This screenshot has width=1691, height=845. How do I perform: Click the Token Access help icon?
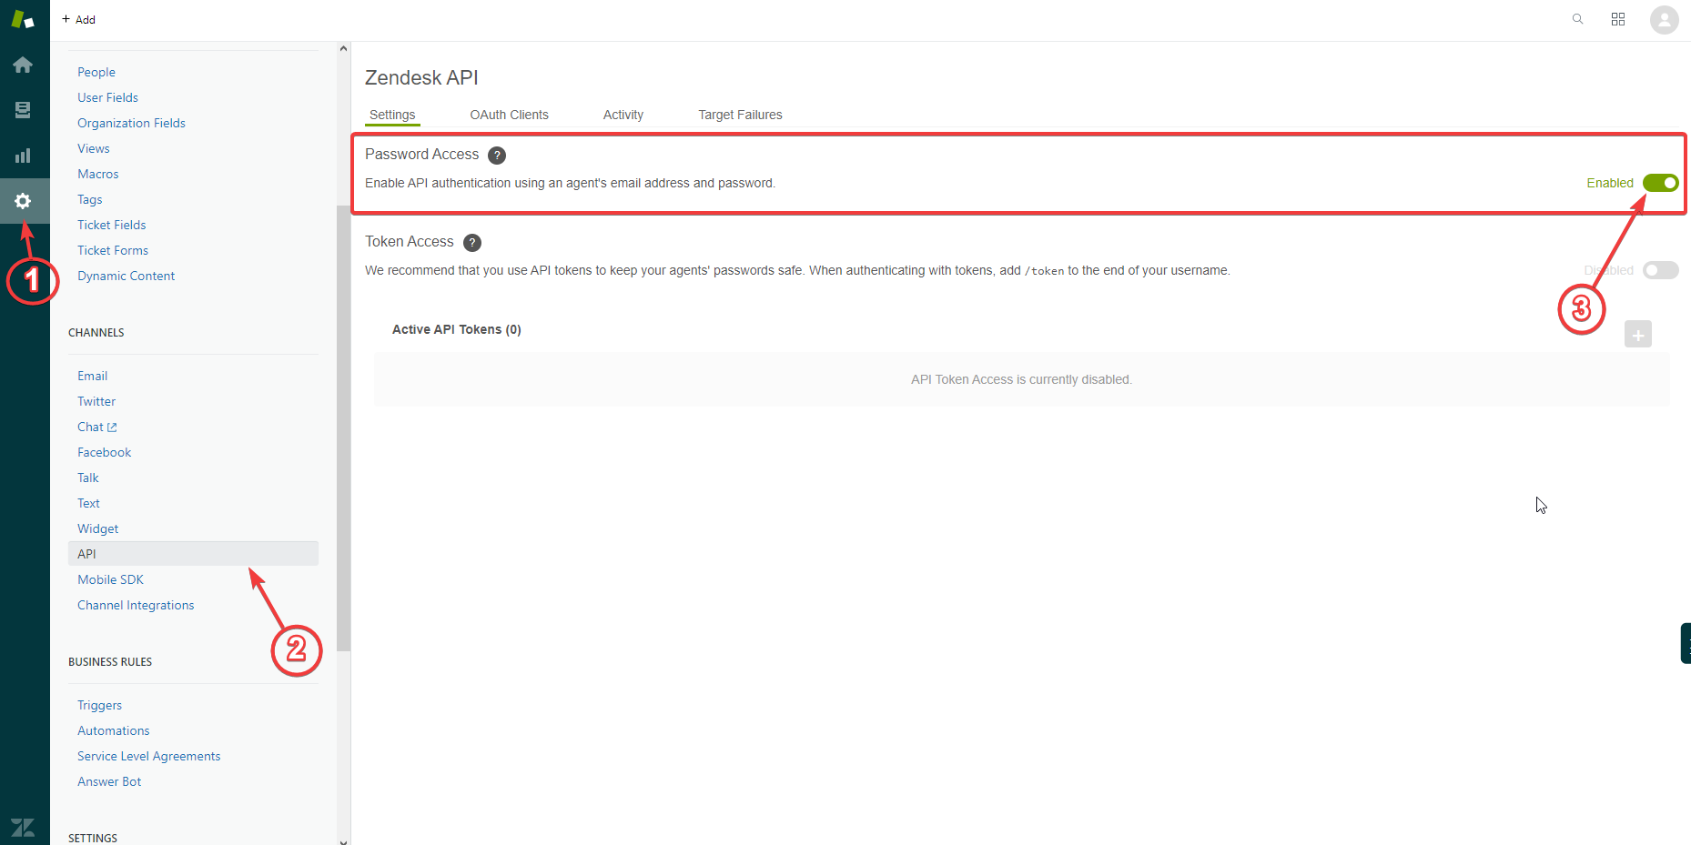pyautogui.click(x=472, y=243)
